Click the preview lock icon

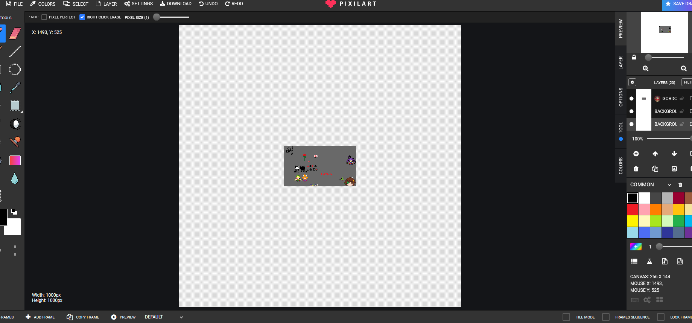[x=634, y=57]
